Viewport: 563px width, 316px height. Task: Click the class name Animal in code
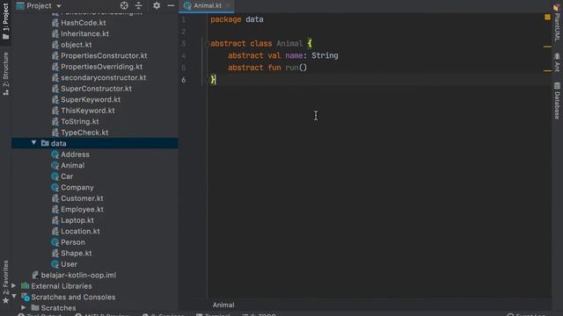pyautogui.click(x=289, y=43)
